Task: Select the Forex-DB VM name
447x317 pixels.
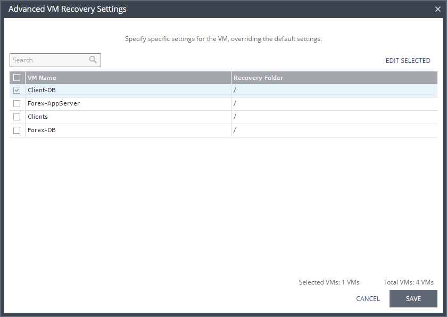Action: [42, 130]
